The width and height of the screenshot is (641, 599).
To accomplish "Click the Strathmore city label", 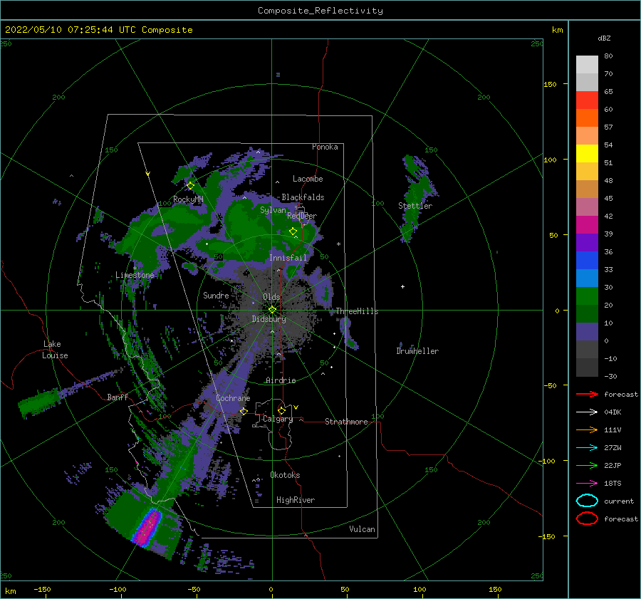I will 346,422.
